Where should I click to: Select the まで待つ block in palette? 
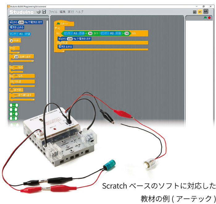16,90
